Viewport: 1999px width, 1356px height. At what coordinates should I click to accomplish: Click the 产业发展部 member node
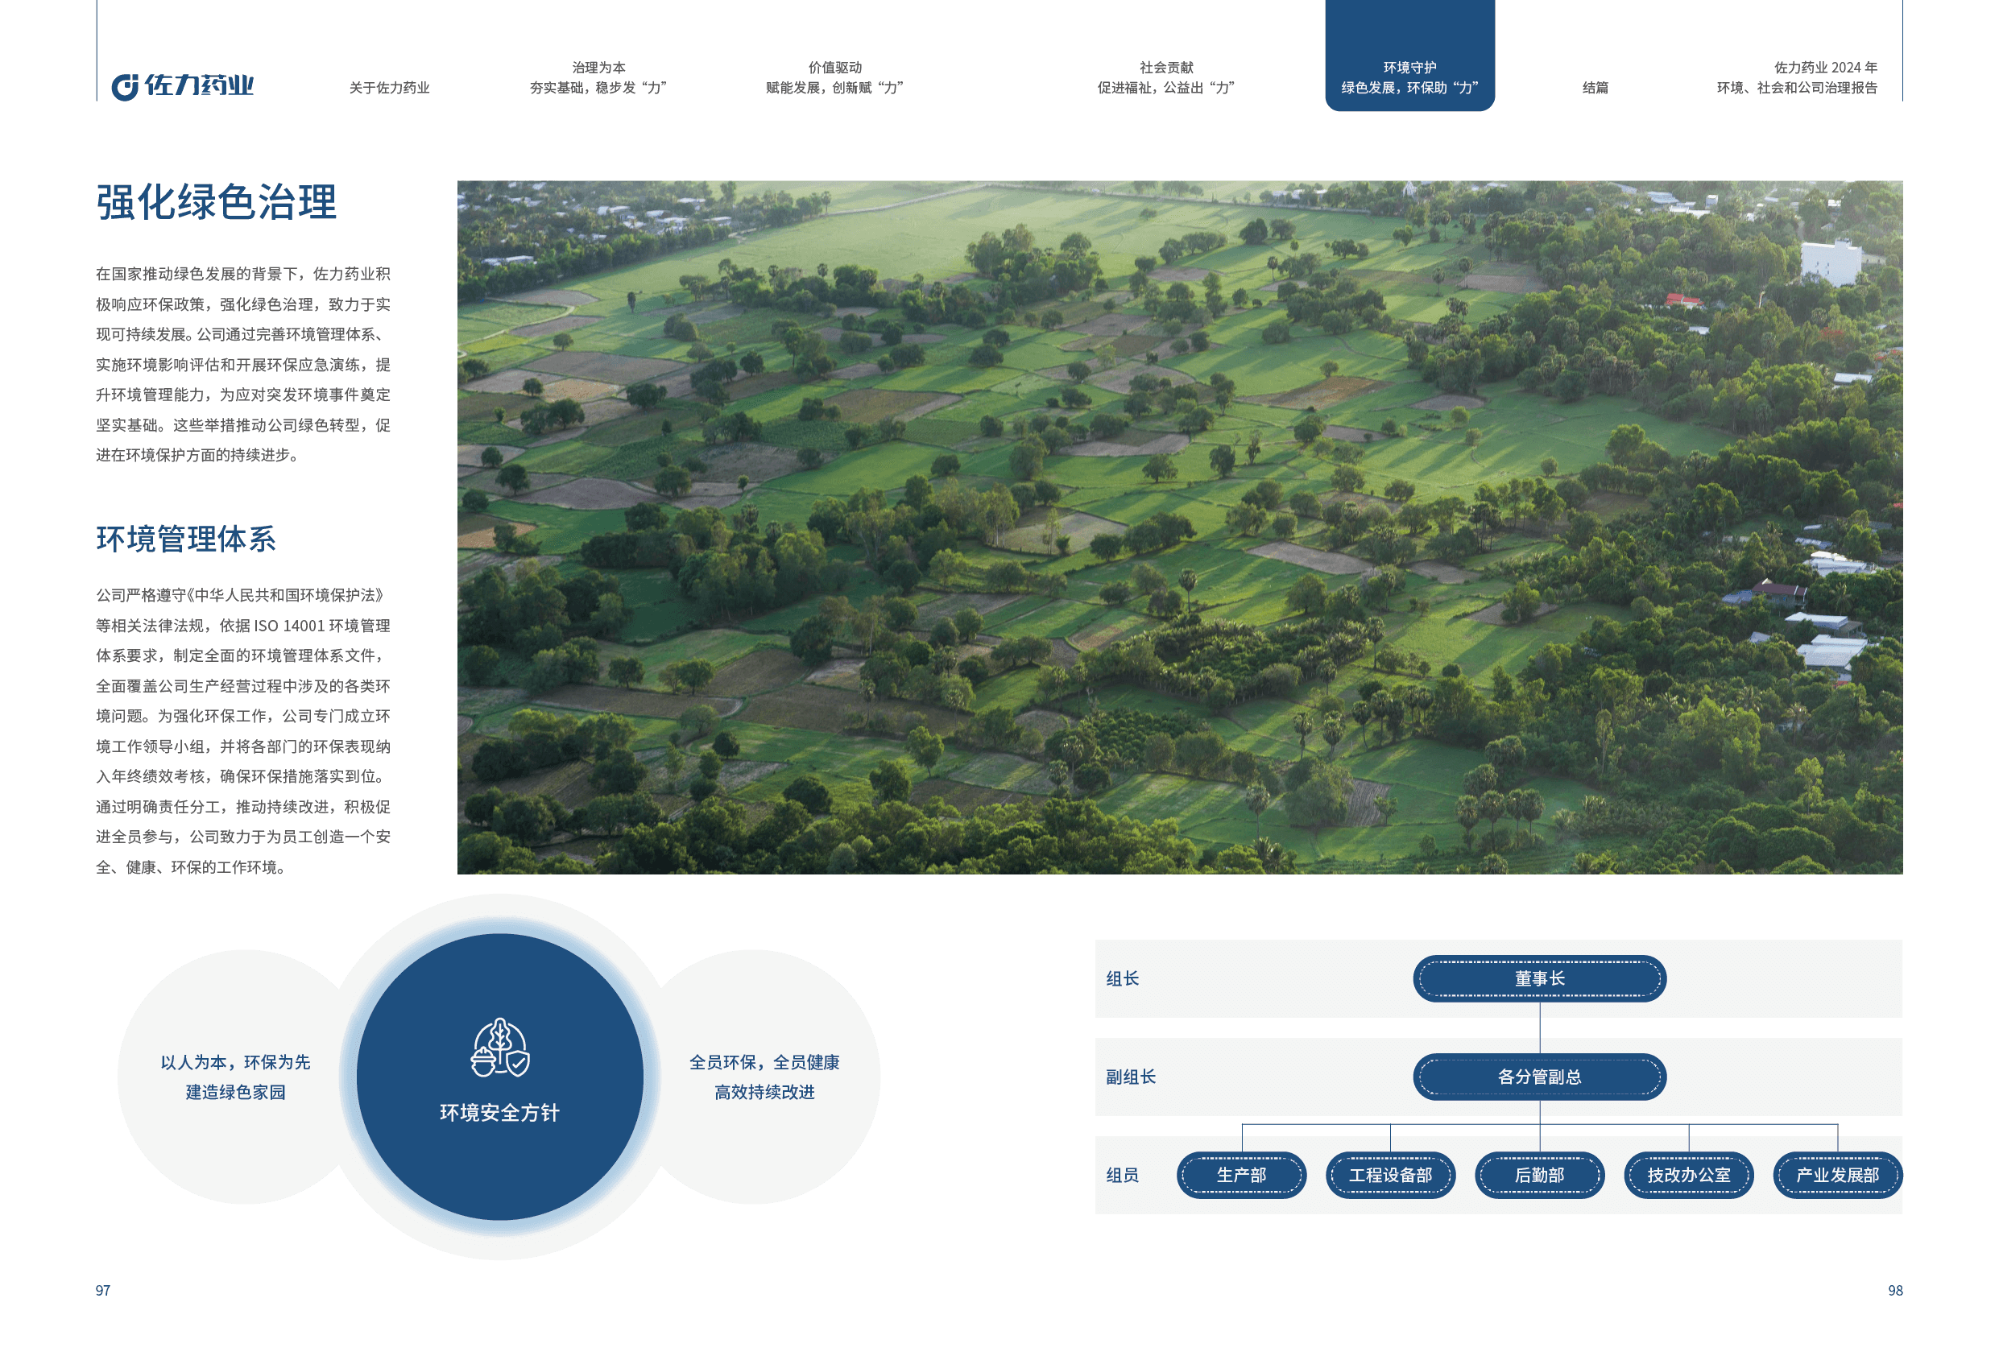(1836, 1175)
